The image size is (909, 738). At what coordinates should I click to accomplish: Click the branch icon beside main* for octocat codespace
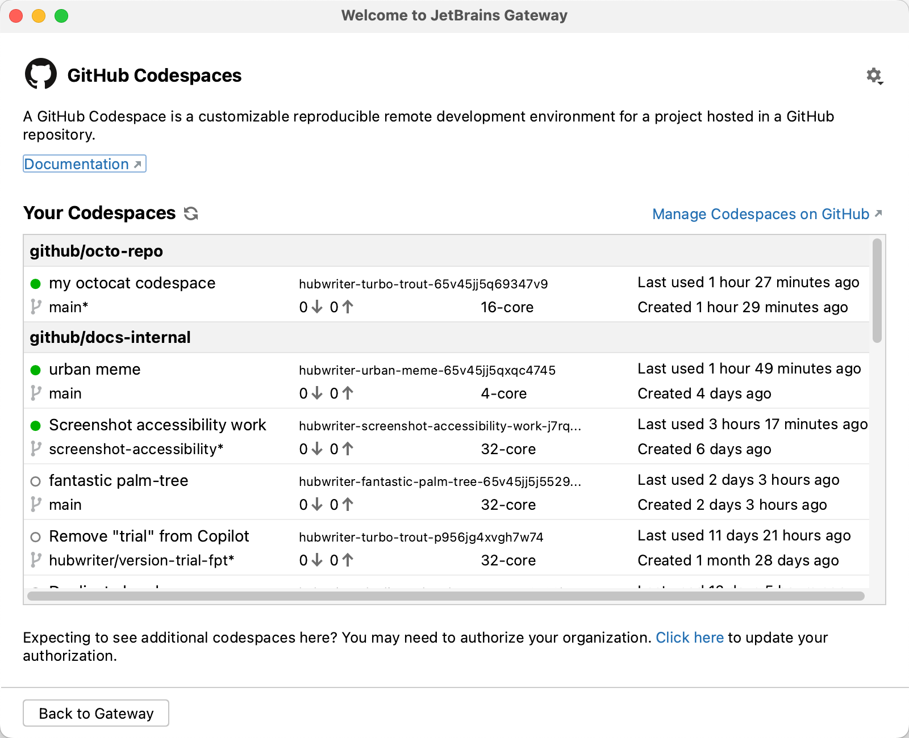click(x=35, y=307)
